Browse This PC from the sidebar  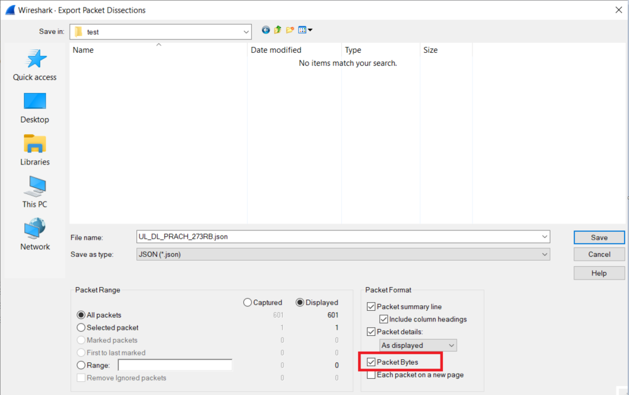pyautogui.click(x=35, y=192)
